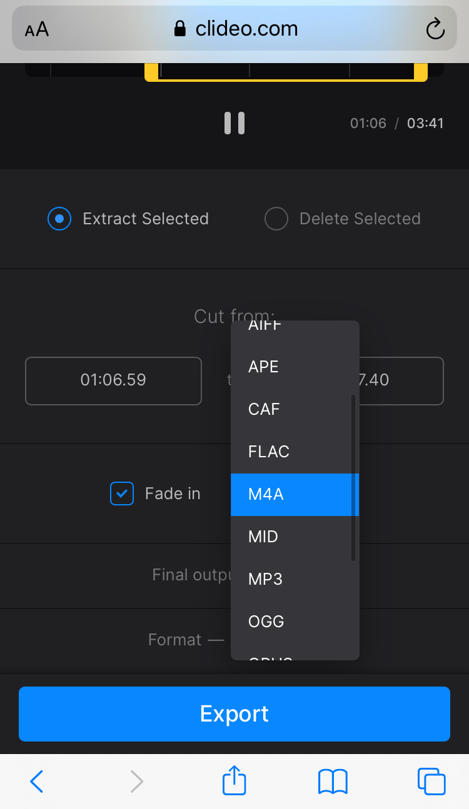Viewport: 469px width, 809px height.
Task: Tap the padlock icon in the address bar
Action: [179, 28]
